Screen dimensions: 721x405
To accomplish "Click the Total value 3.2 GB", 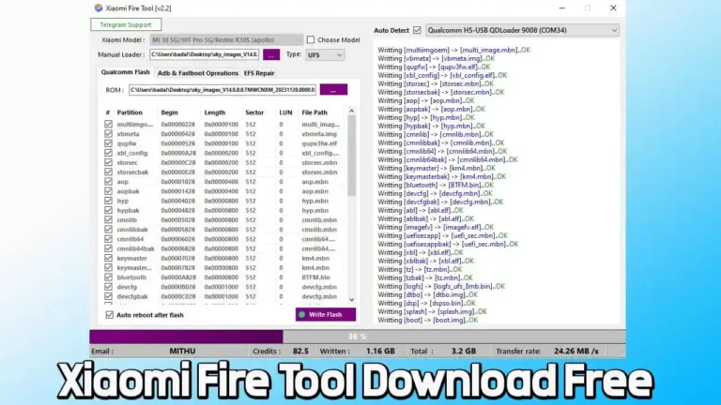I will pyautogui.click(x=464, y=351).
